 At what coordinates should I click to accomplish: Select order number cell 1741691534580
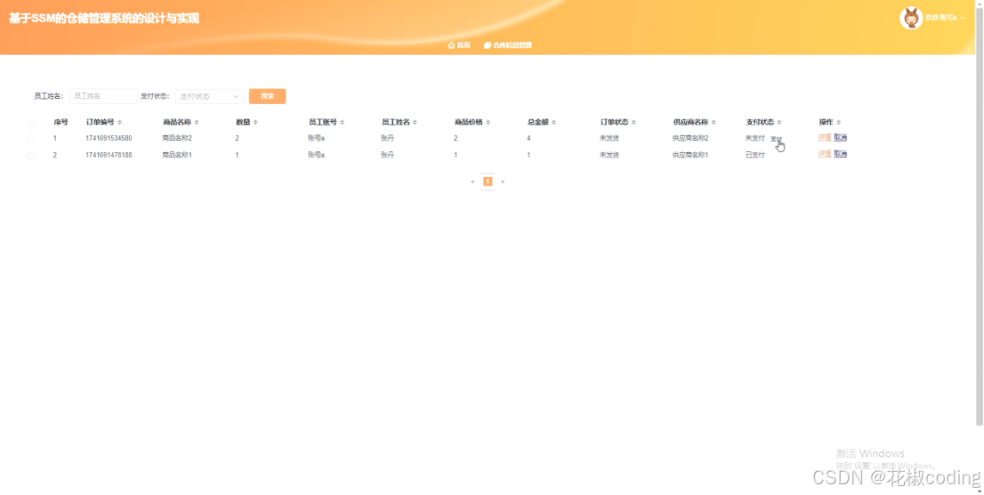coord(109,138)
